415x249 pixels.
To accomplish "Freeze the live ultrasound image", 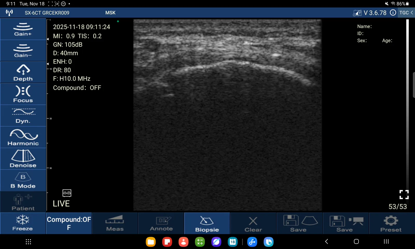I will (23, 223).
